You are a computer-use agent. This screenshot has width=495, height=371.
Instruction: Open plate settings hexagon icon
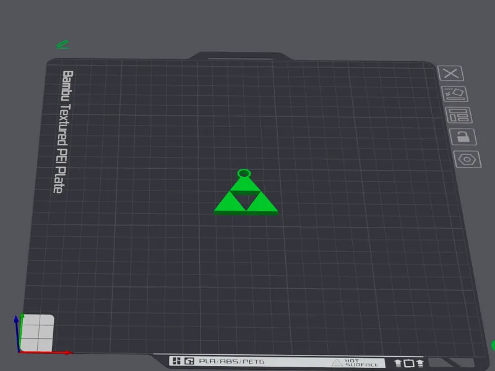pyautogui.click(x=467, y=160)
